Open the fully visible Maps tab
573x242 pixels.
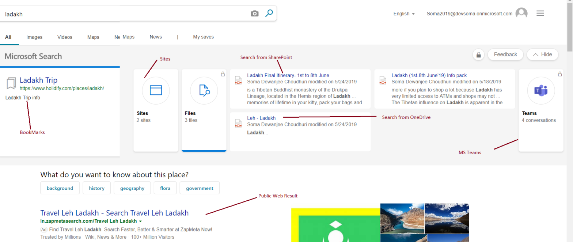click(93, 37)
